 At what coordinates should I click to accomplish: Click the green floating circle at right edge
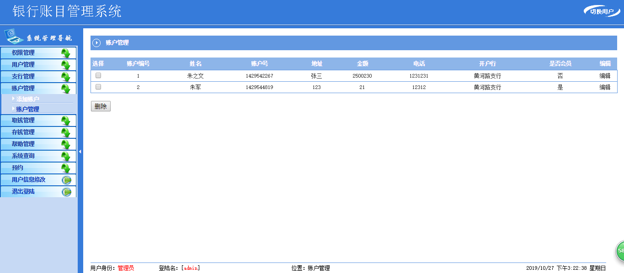(x=620, y=251)
